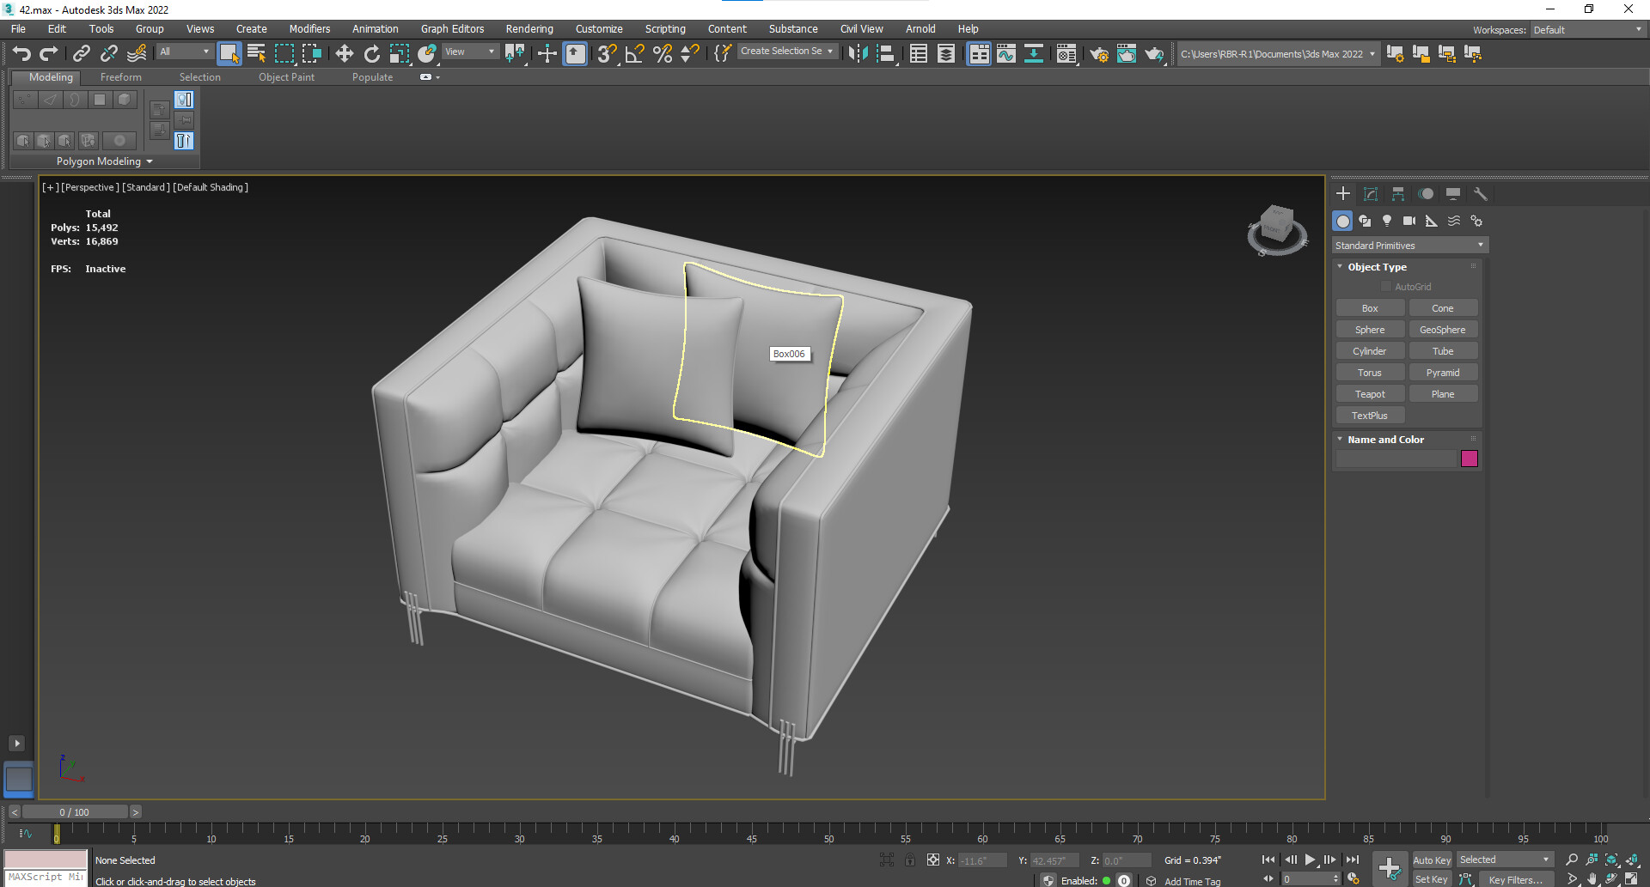1650x887 pixels.
Task: Select the Select and Rotate tool
Action: point(372,53)
